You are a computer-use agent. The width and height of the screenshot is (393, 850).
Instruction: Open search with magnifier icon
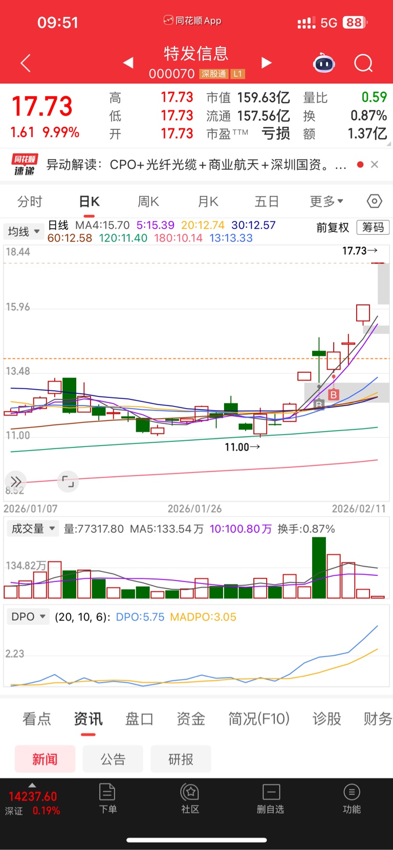363,63
